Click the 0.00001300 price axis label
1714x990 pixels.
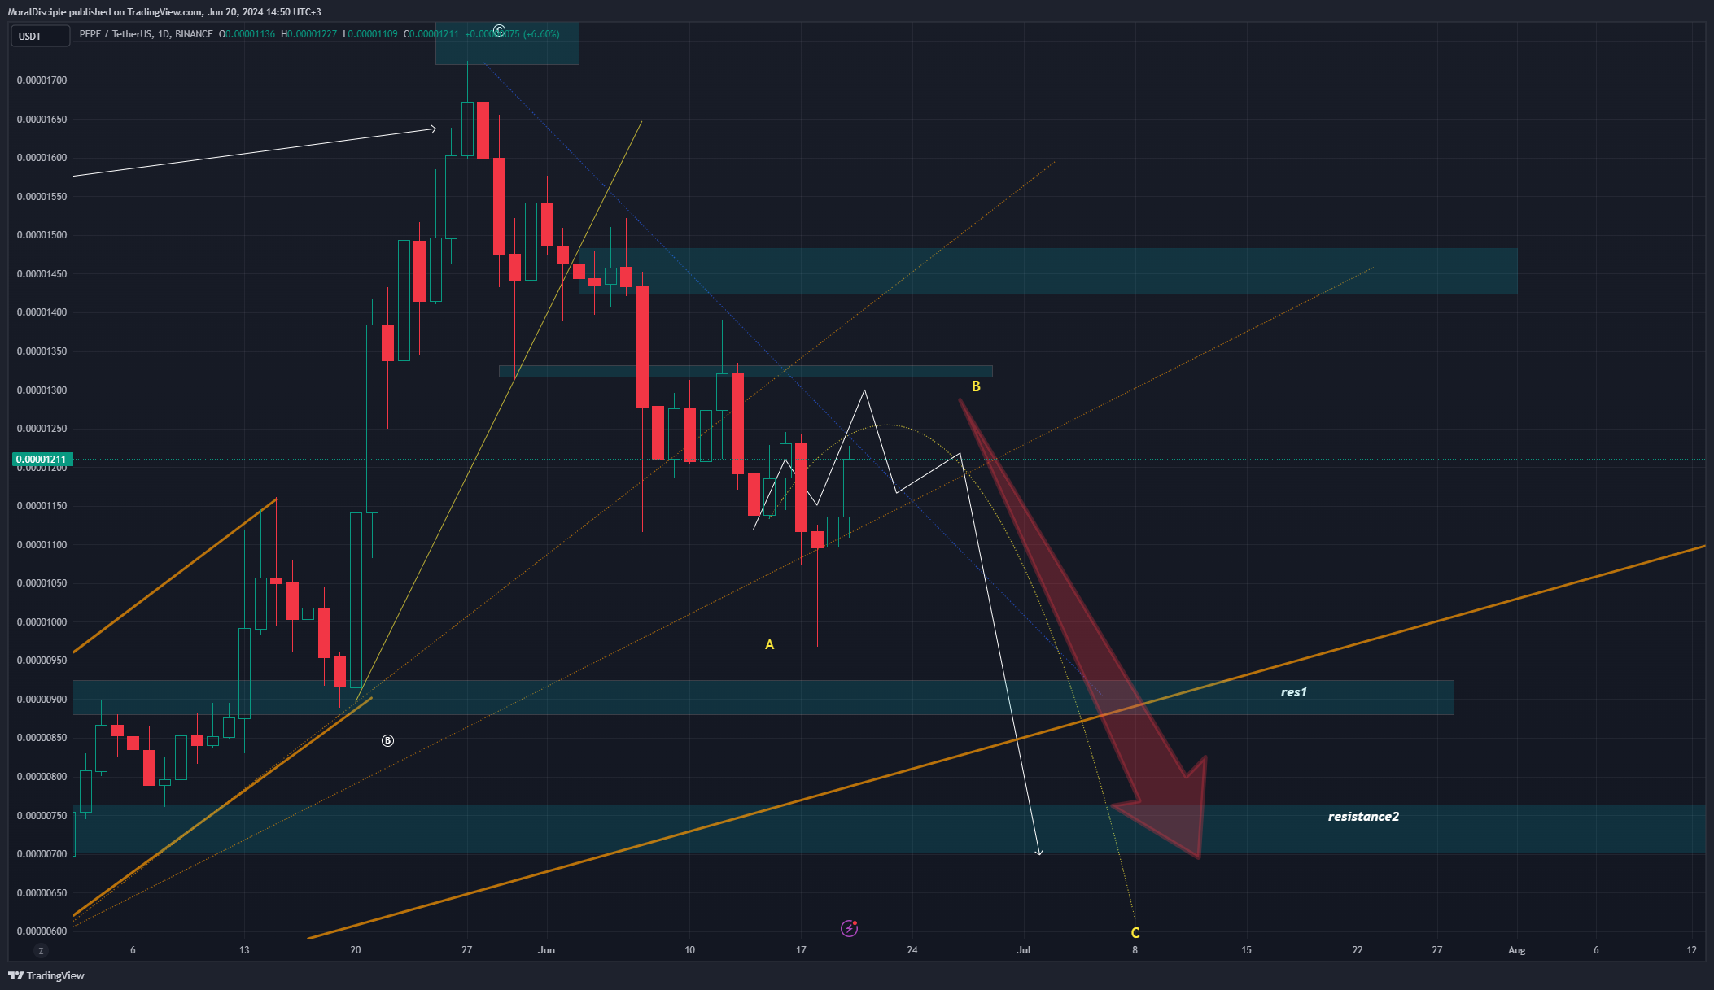pos(42,390)
